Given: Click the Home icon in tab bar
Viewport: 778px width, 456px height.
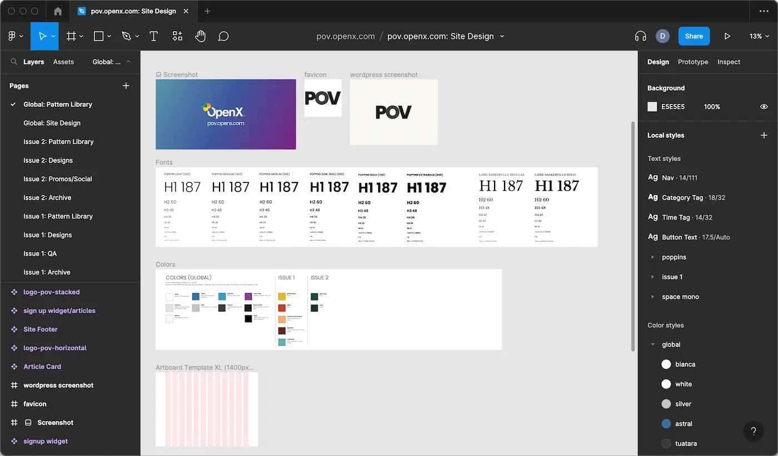Looking at the screenshot, I should click(x=58, y=11).
